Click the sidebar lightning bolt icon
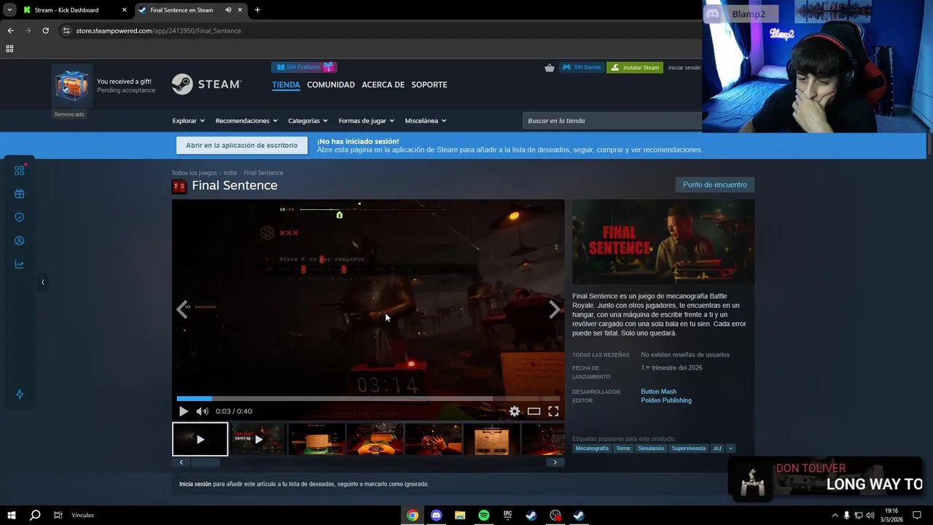The height and width of the screenshot is (525, 933). (20, 394)
